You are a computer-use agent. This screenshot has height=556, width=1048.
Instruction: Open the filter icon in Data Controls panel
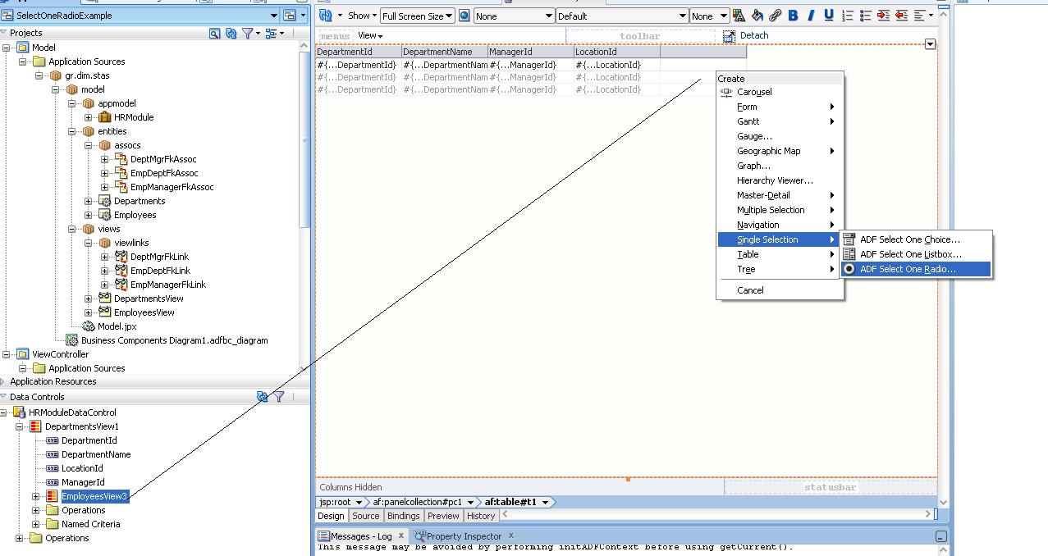279,397
